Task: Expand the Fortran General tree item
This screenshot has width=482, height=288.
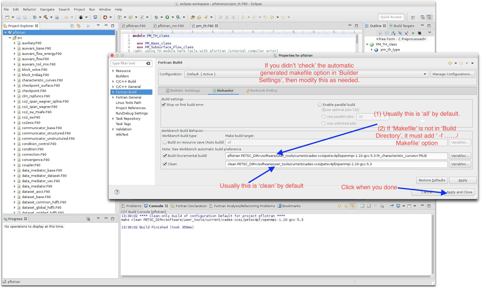Action: (x=113, y=98)
